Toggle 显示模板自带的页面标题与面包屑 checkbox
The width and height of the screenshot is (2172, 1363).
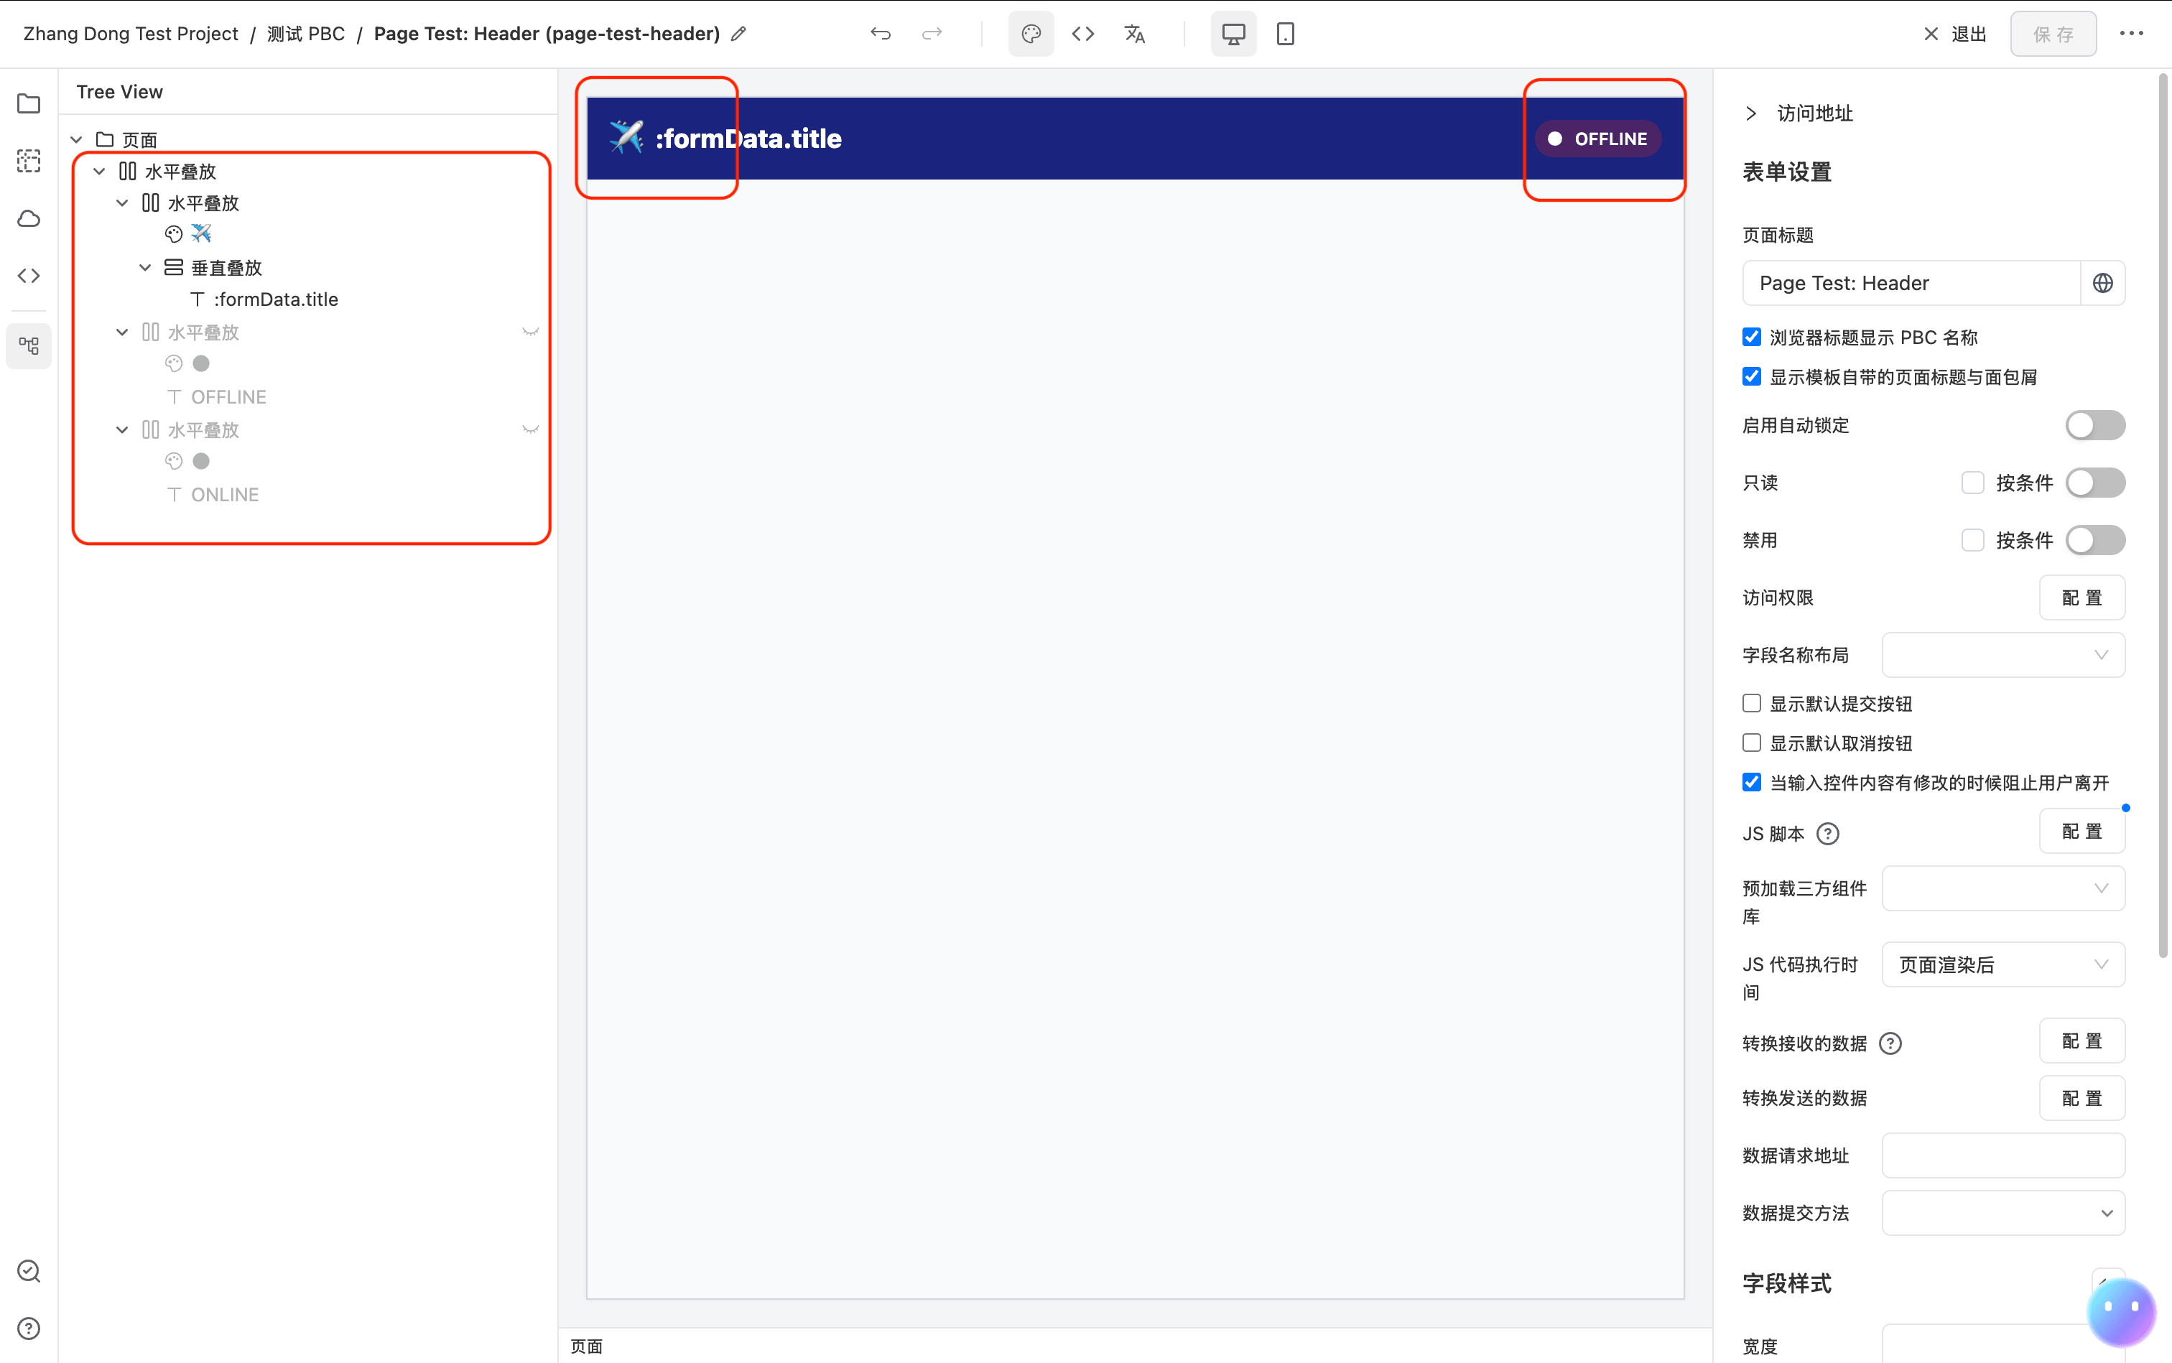coord(1751,377)
